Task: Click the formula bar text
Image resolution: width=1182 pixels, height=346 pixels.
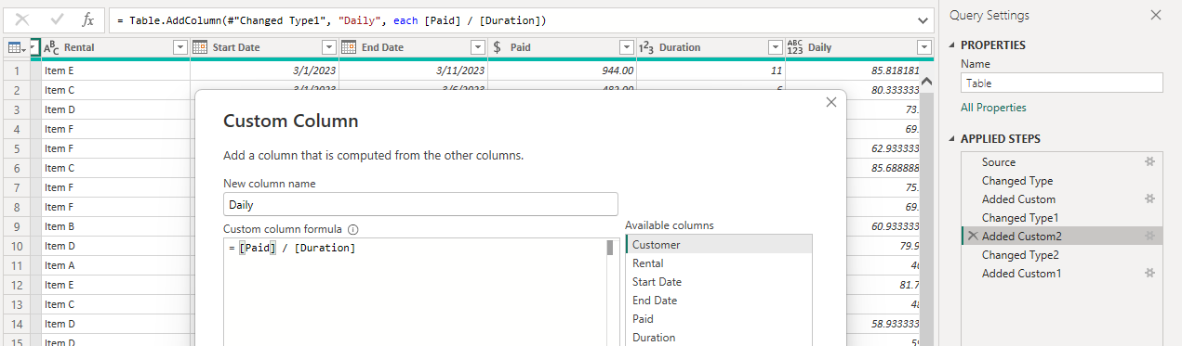Action: [333, 19]
